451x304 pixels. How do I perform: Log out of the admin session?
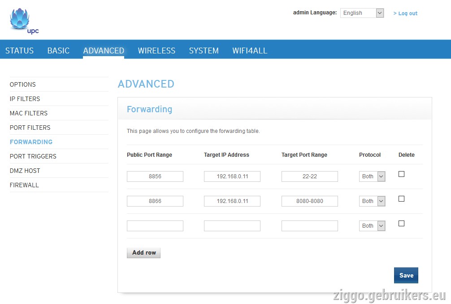coord(405,13)
